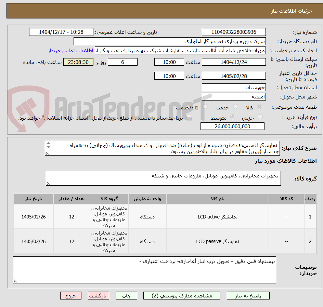Click remaining time field 23:08:30
This screenshot has height=307, width=323.
(78, 62)
